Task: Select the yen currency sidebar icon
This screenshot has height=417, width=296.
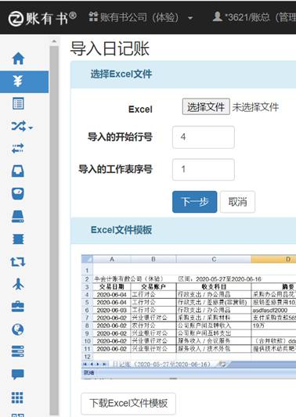Action: (x=18, y=81)
